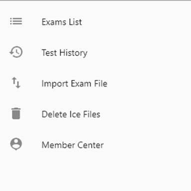
Task: Select the person icon beside Member Center
Action: pyautogui.click(x=16, y=144)
